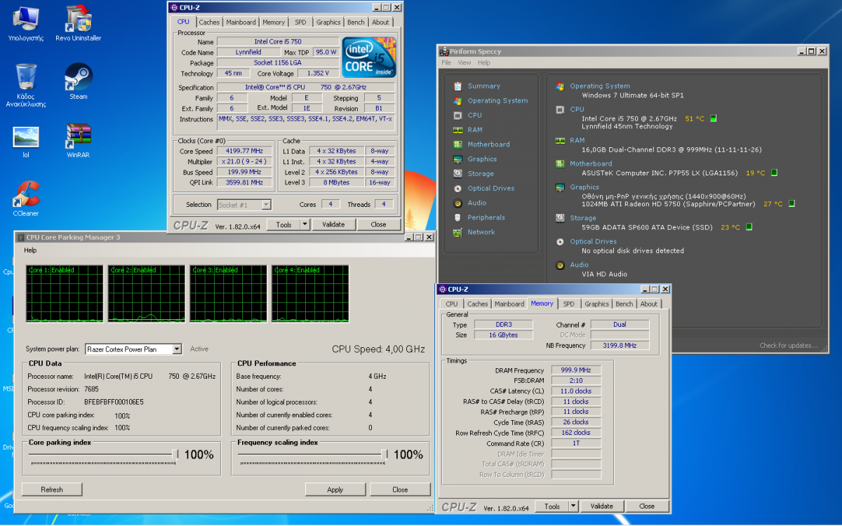Click the Motherboard heading in Speccy summary

tap(591, 163)
